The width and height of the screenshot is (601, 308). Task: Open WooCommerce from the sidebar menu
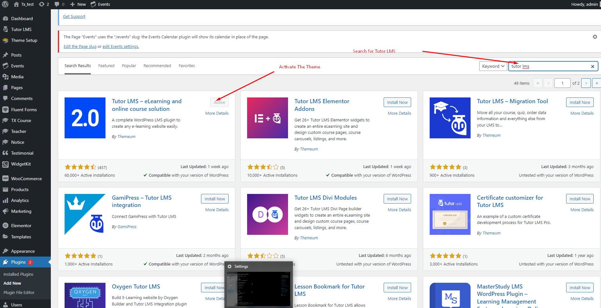point(26,179)
